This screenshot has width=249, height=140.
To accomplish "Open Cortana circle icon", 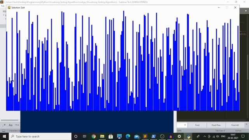I will [x=76, y=136].
